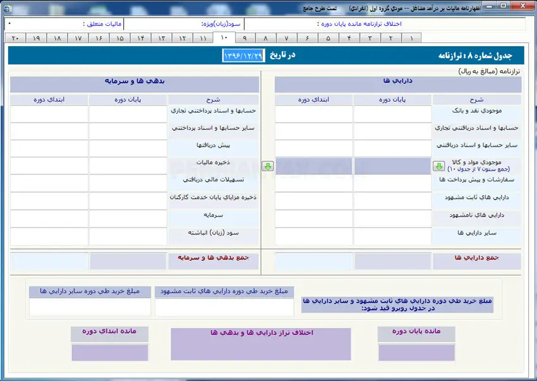
Task: Click field under مبلغ خريد طي دوره ساير دارايي ها
Action: 90,306
